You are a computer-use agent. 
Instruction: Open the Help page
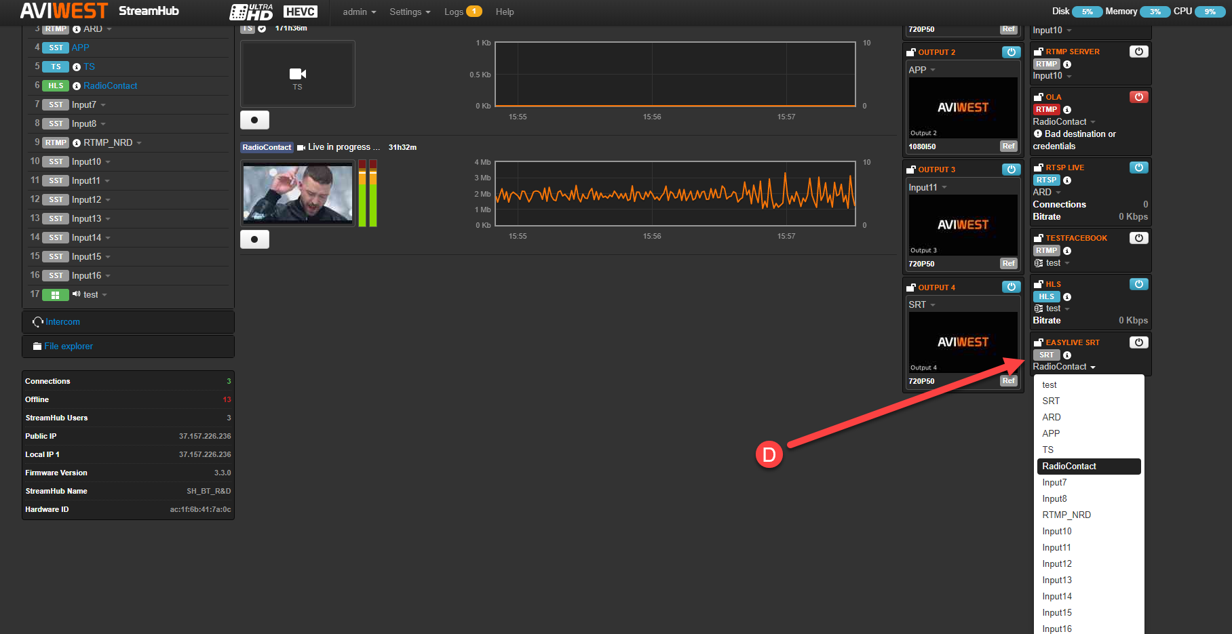(505, 12)
